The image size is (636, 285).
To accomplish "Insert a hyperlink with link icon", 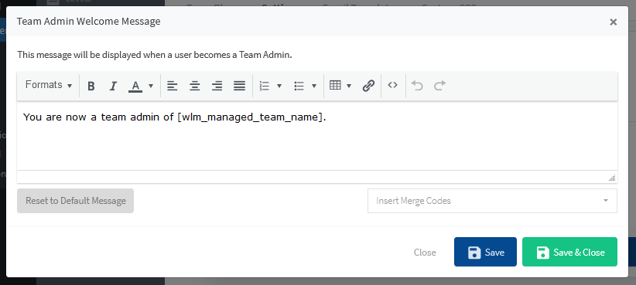I will pos(368,86).
